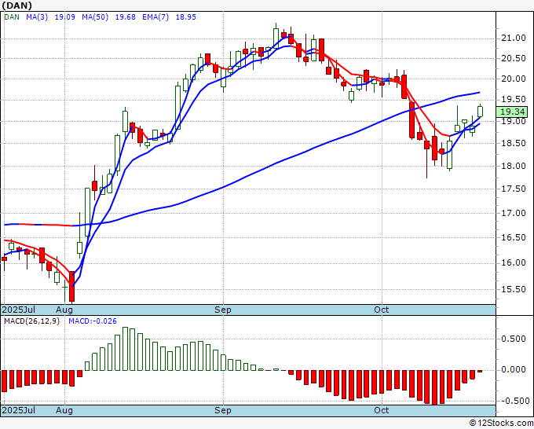The height and width of the screenshot is (429, 534).
Task: Click the MA(3) indicator label
Action: (x=37, y=17)
